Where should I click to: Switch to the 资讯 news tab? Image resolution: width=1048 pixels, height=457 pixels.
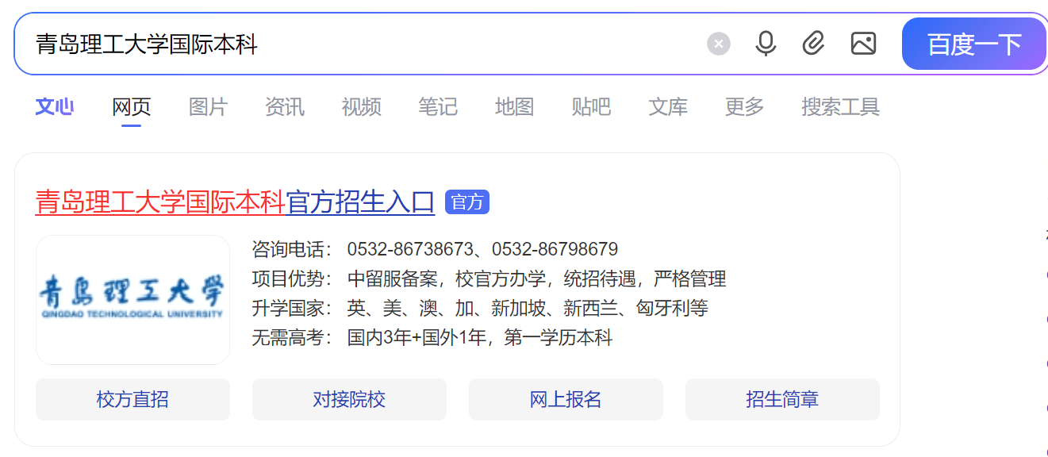pyautogui.click(x=285, y=106)
